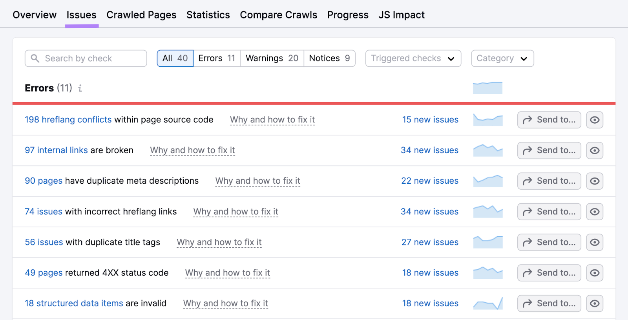Send incorrect hreflang links issue
This screenshot has height=320, width=628.
tap(549, 212)
